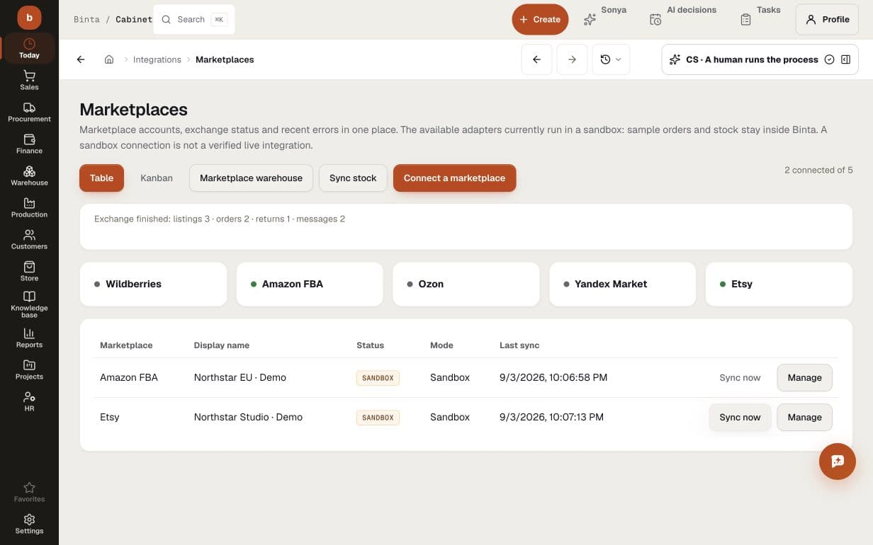Open Reports chart icon
This screenshot has width=873, height=545.
(29, 333)
